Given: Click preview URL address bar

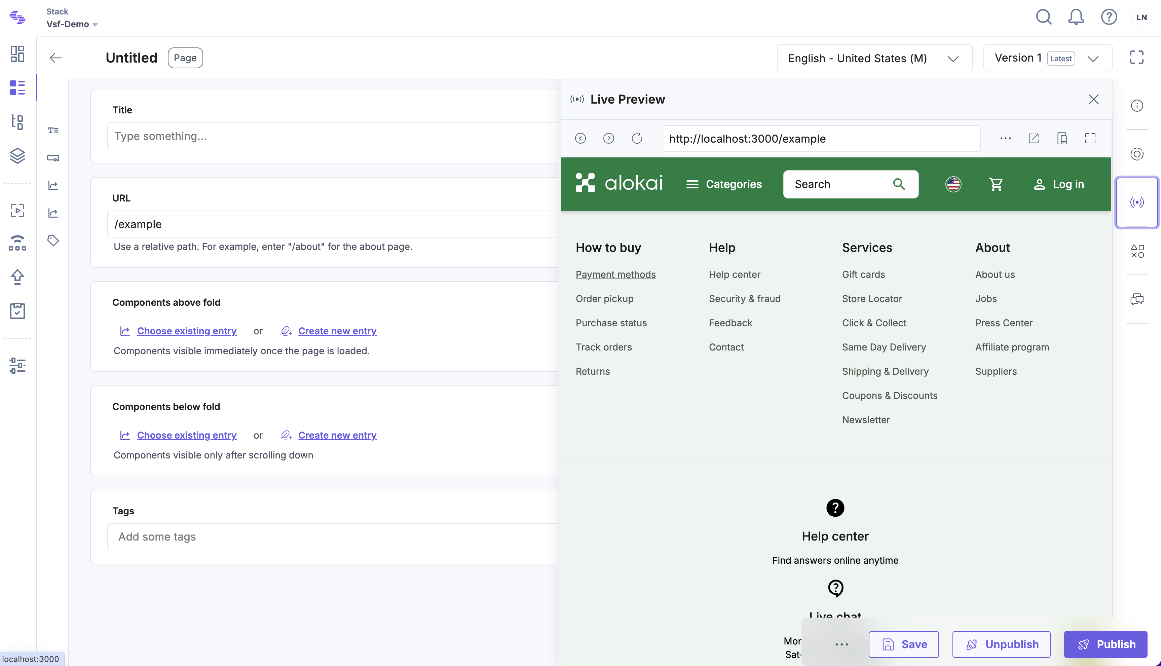Looking at the screenshot, I should (821, 139).
